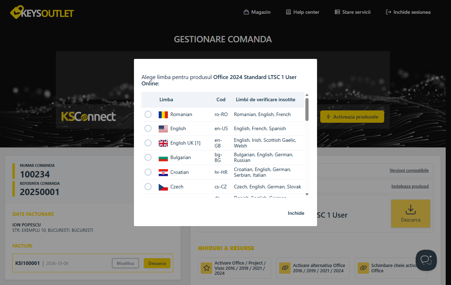The image size is (451, 285).
Task: Select the Romanian language radio button
Action: pos(148,114)
